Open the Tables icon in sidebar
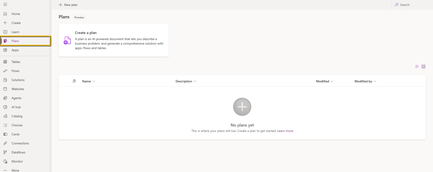 (5, 62)
